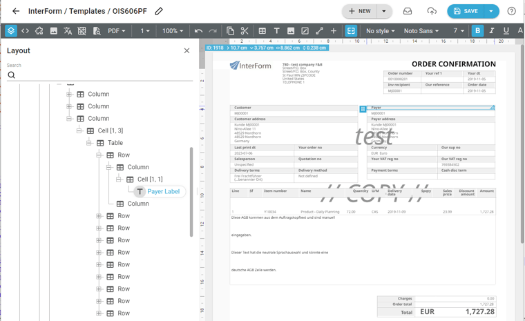
Task: Click the layout tree vertical scrollbar
Action: point(191,192)
